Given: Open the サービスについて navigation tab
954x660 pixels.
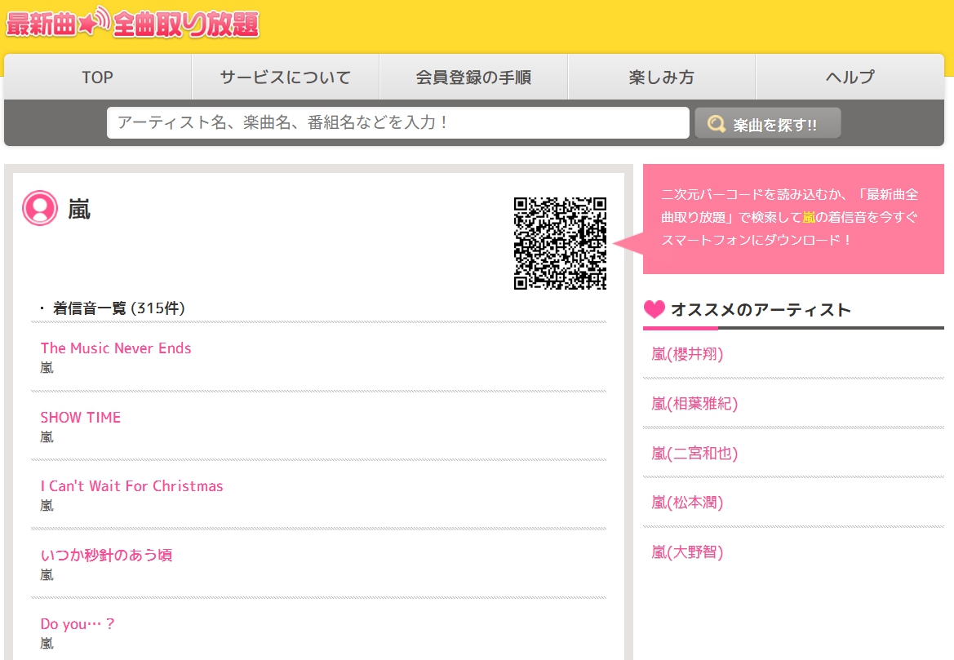Looking at the screenshot, I should click(286, 78).
